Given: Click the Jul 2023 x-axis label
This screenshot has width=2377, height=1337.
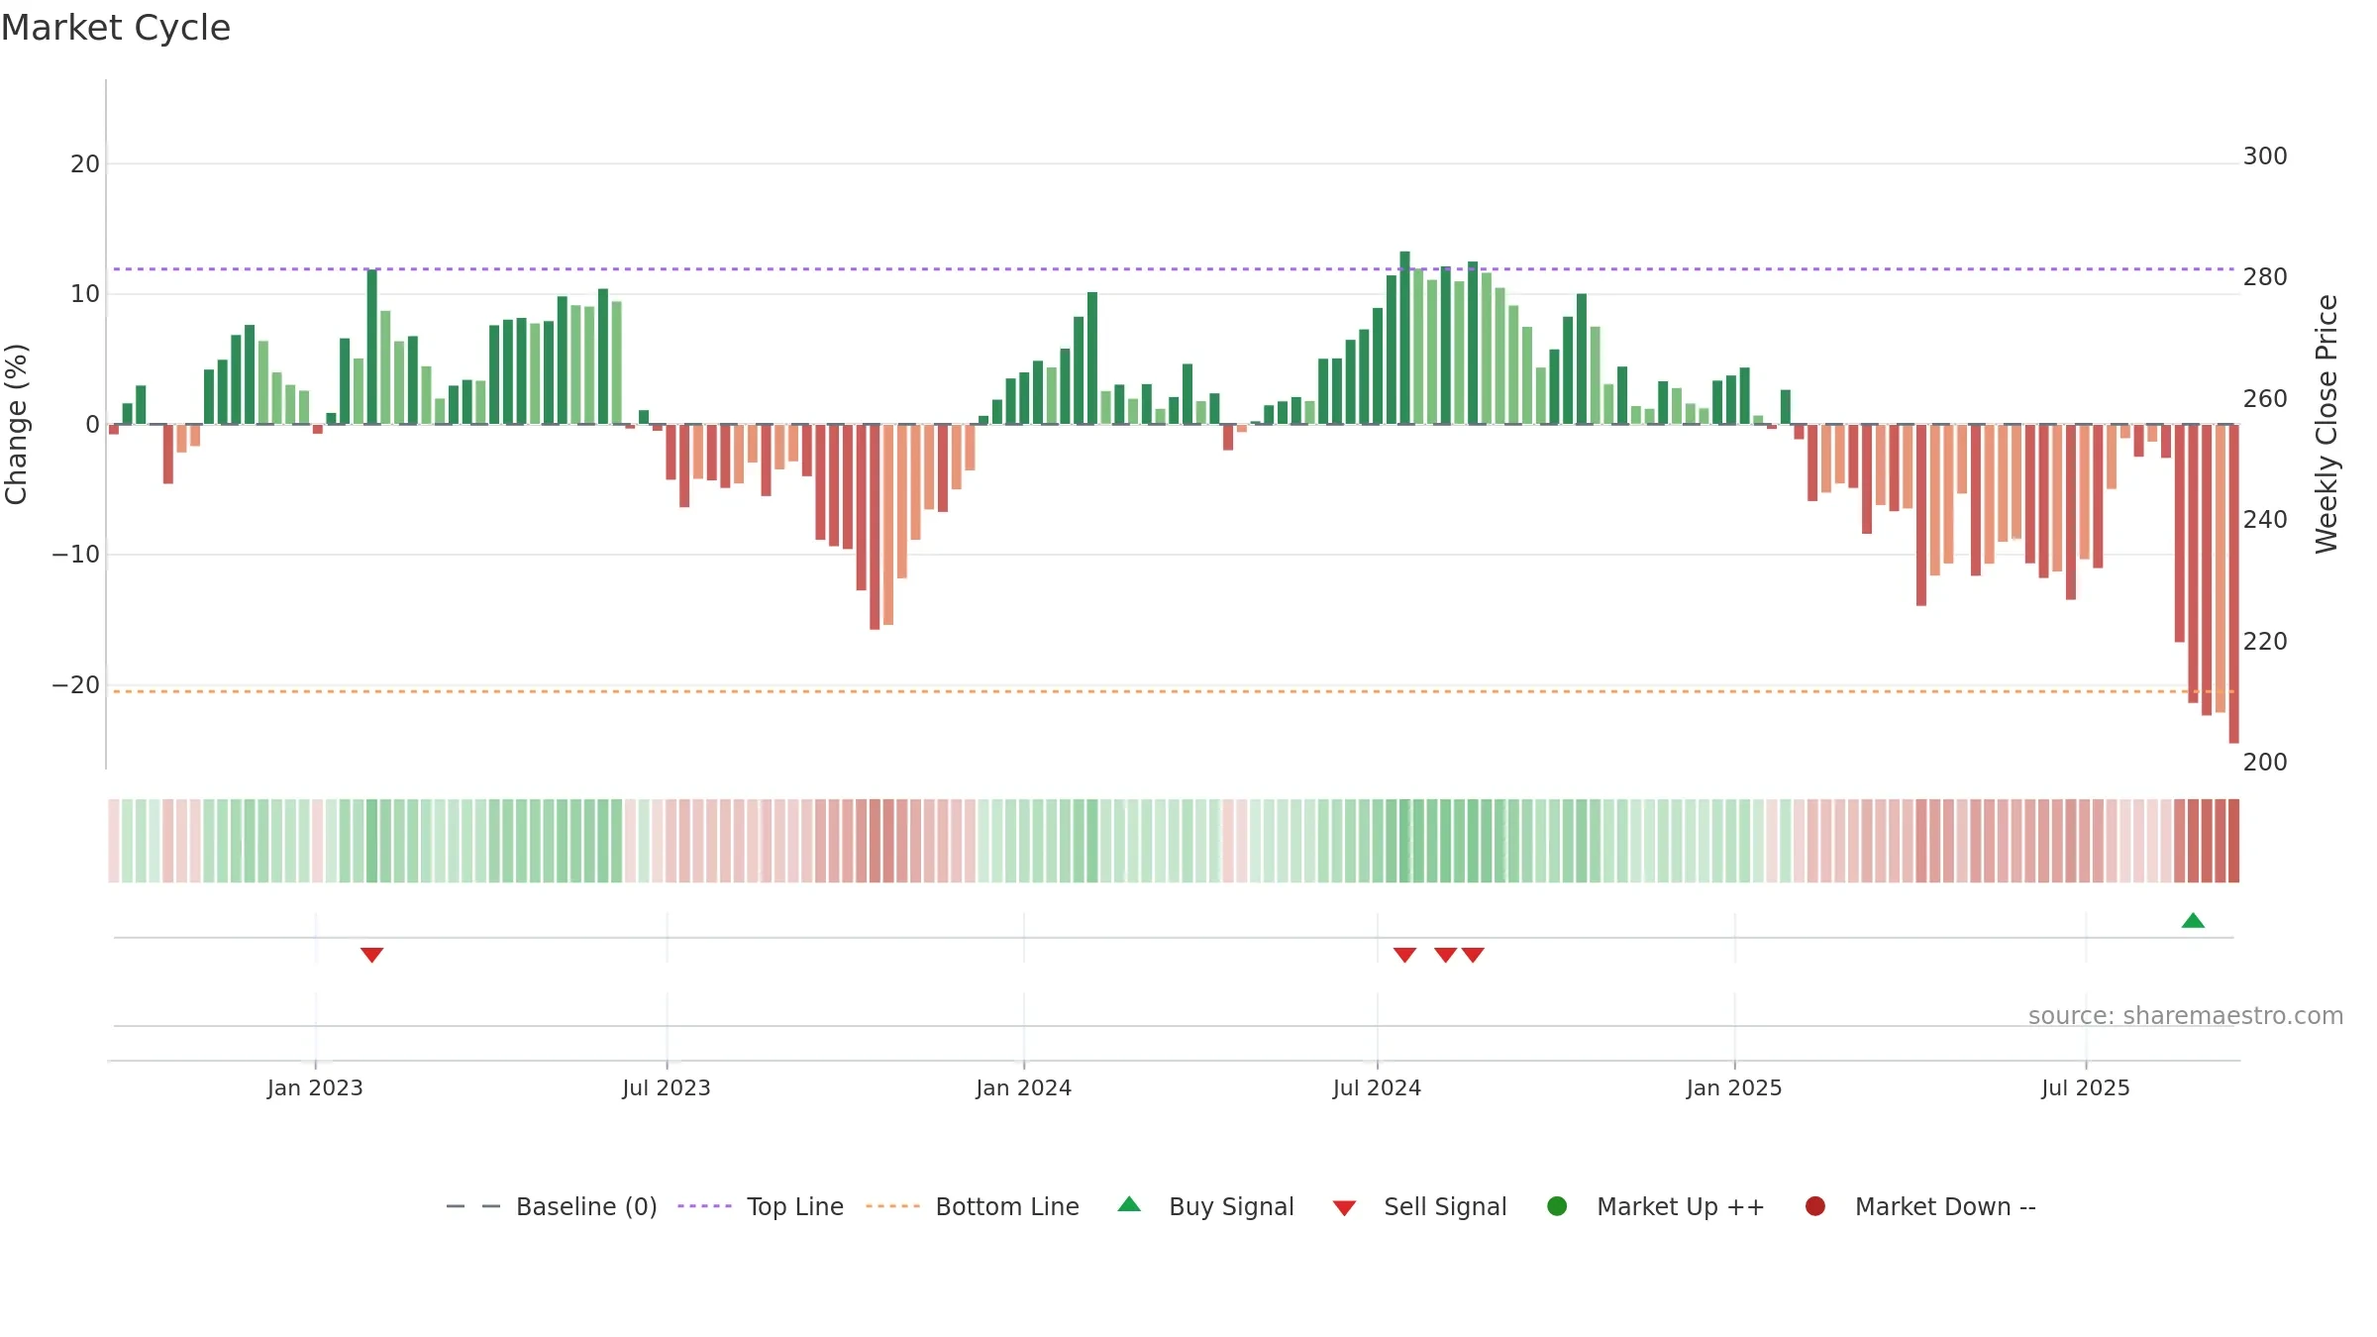Looking at the screenshot, I should 667,1088.
